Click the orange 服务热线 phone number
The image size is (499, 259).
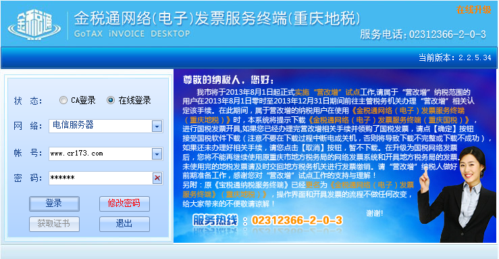tap(297, 220)
